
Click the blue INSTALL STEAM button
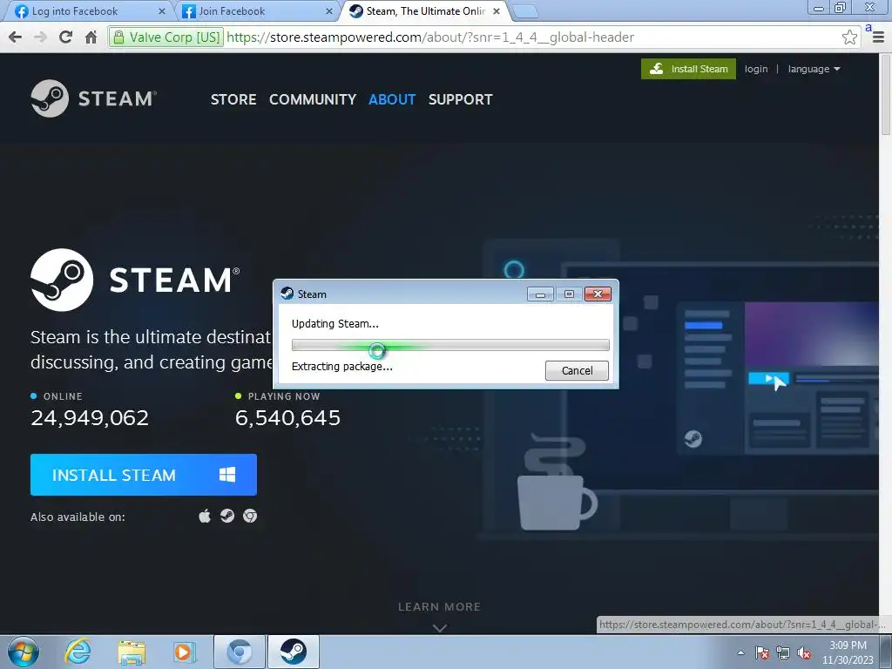[144, 475]
